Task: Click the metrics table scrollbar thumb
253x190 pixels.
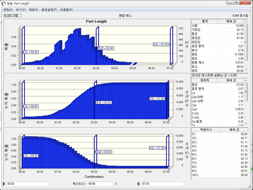Action: (x=246, y=92)
